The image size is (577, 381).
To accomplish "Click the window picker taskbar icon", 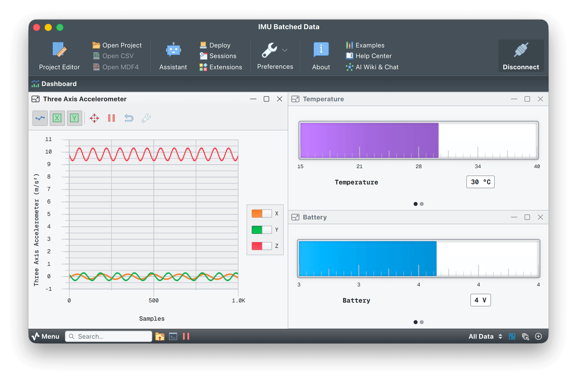I will point(525,336).
